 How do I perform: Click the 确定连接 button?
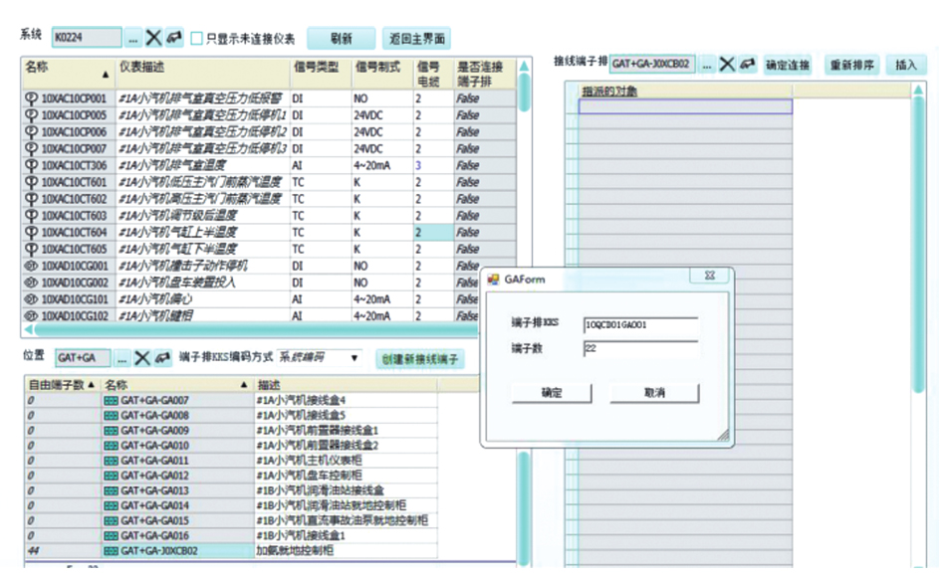[788, 65]
